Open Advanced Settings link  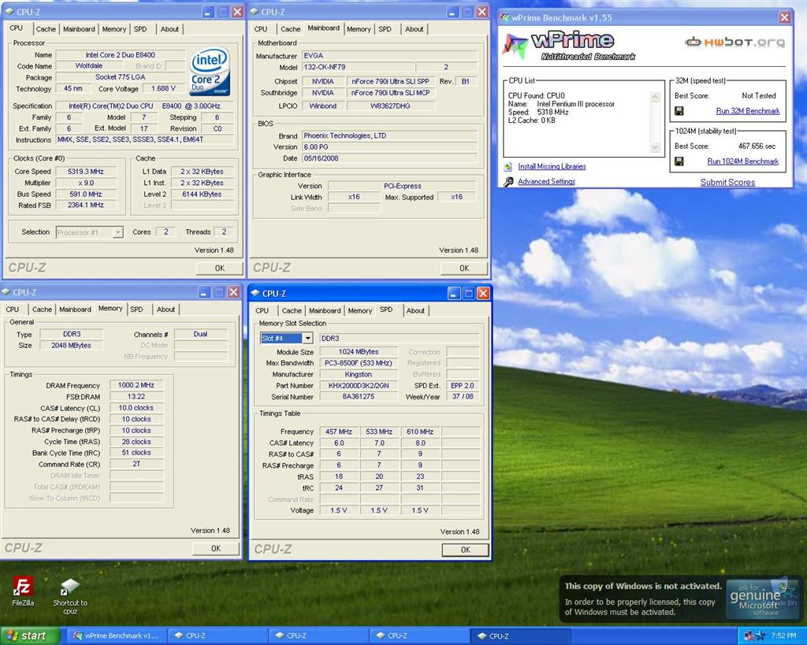[547, 182]
